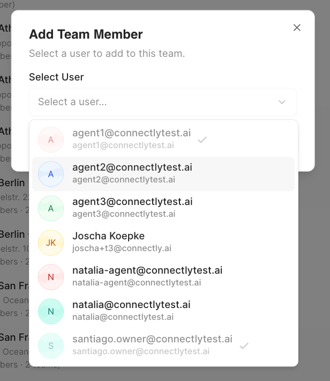330x381 pixels.
Task: Click the blue A avatar for agent2
Action: 51,174
